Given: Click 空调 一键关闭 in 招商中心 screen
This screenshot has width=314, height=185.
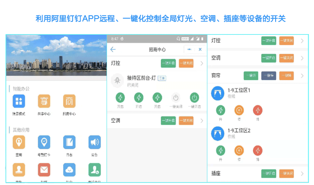Looking at the screenshot, I should 186,120.
